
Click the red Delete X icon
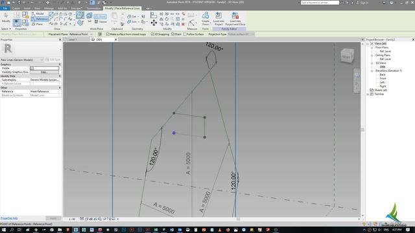pos(183,25)
